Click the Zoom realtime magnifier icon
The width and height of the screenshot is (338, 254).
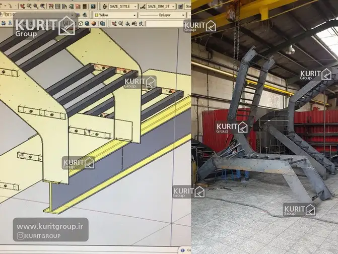[x=29, y=6]
